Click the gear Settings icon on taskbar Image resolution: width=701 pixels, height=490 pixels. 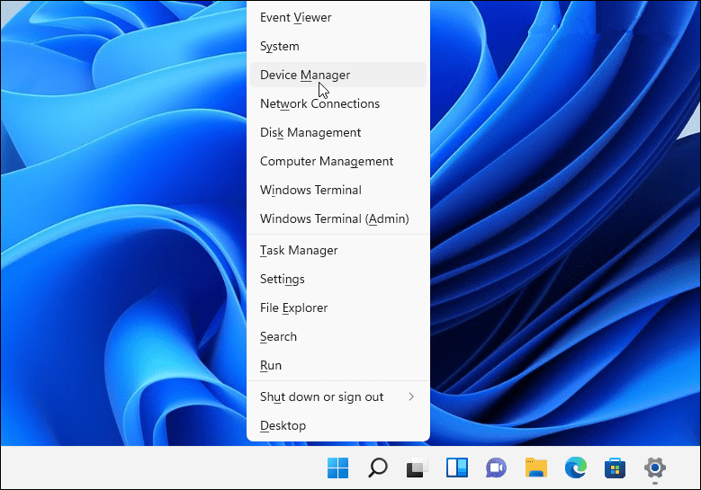pos(655,468)
